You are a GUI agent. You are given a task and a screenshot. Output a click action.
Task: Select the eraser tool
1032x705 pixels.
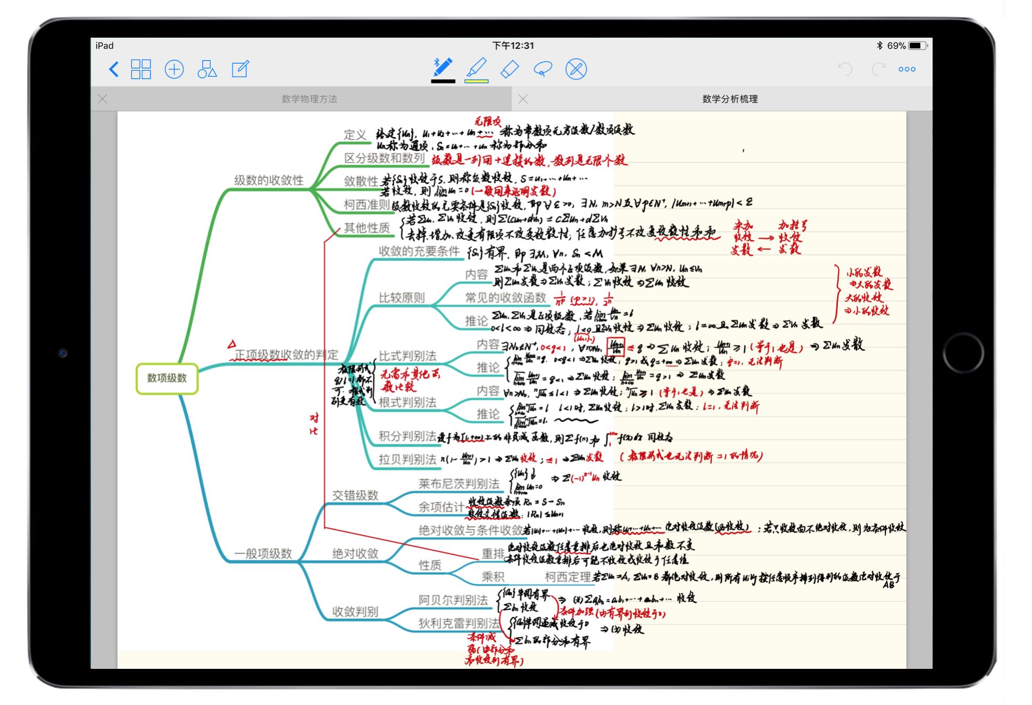(x=510, y=69)
